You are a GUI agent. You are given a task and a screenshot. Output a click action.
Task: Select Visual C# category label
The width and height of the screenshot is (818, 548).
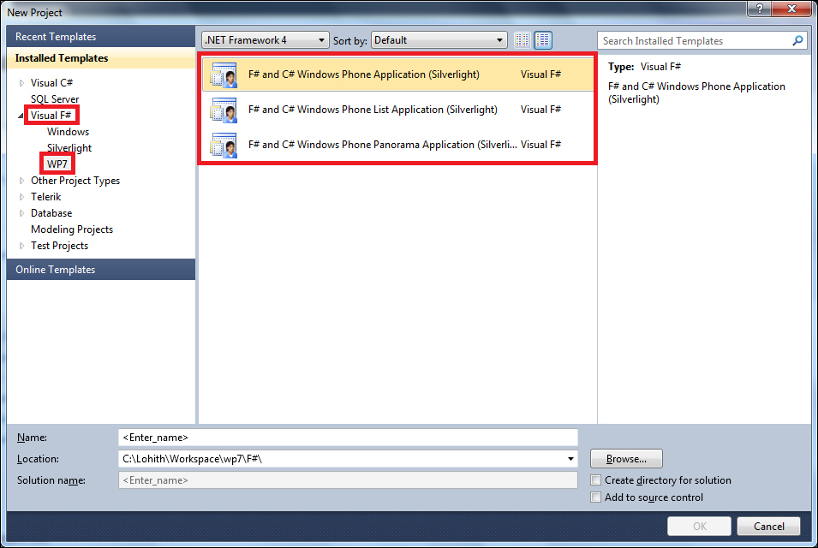pyautogui.click(x=51, y=83)
